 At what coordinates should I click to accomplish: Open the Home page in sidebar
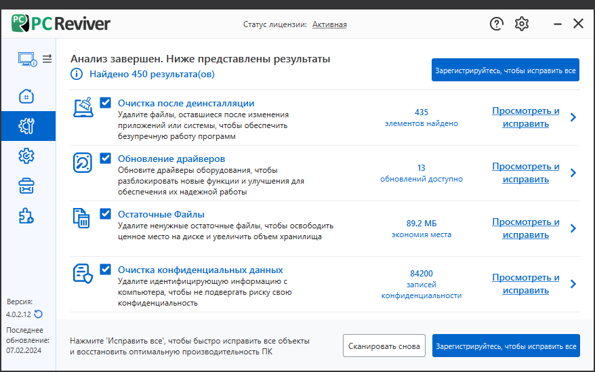click(26, 96)
